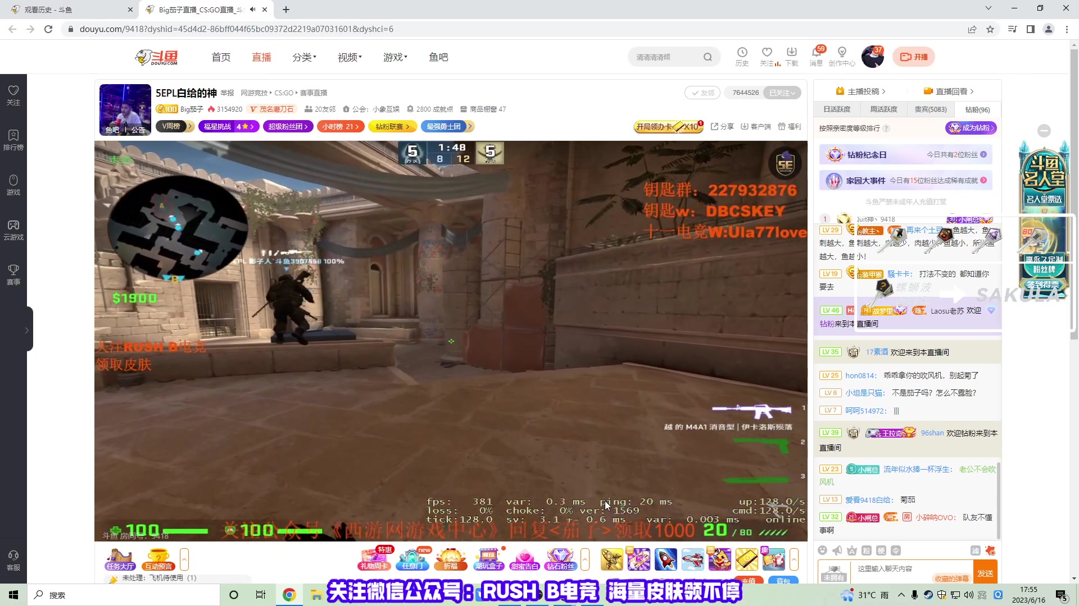Open the 关注 heart icon in left sidebar
Image resolution: width=1079 pixels, height=606 pixels.
pyautogui.click(x=13, y=95)
